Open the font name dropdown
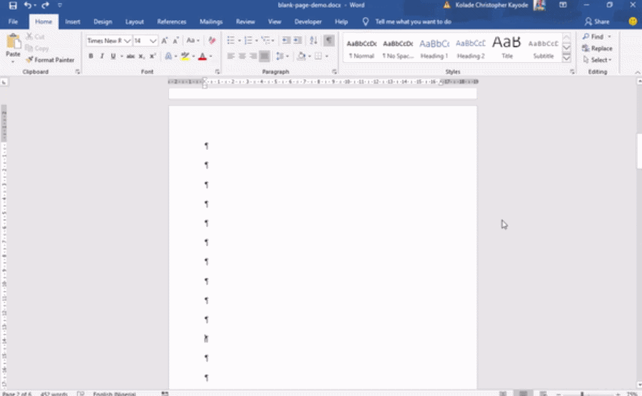Image resolution: width=642 pixels, height=396 pixels. pos(127,41)
